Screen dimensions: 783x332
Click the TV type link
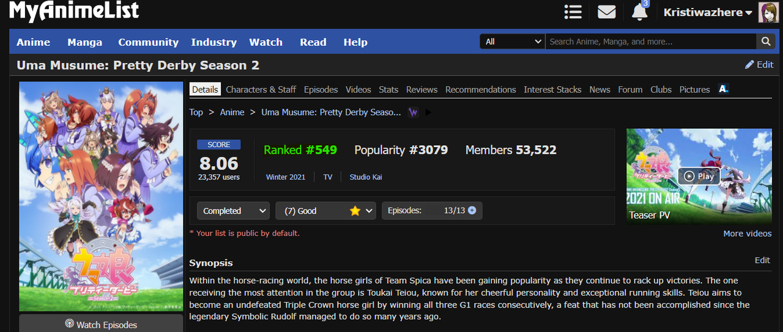pyautogui.click(x=328, y=177)
